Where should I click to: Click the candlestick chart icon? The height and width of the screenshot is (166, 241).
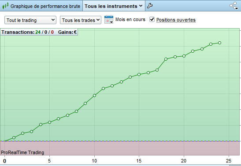5,6
